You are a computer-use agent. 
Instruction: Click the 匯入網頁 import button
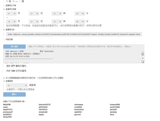(14, 46)
